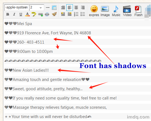Expand the font size 2 dropdown

tap(37, 7)
